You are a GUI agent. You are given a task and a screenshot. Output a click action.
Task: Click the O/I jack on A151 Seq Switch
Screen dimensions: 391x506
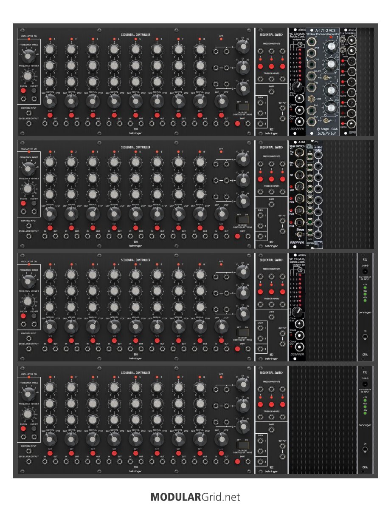coord(300,175)
